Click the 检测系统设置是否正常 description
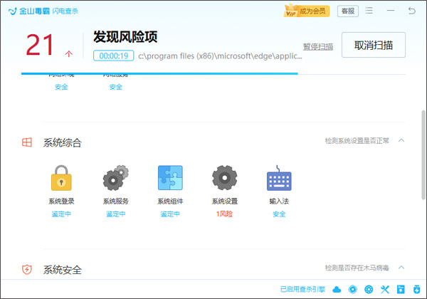This screenshot has width=427, height=299. [357, 141]
